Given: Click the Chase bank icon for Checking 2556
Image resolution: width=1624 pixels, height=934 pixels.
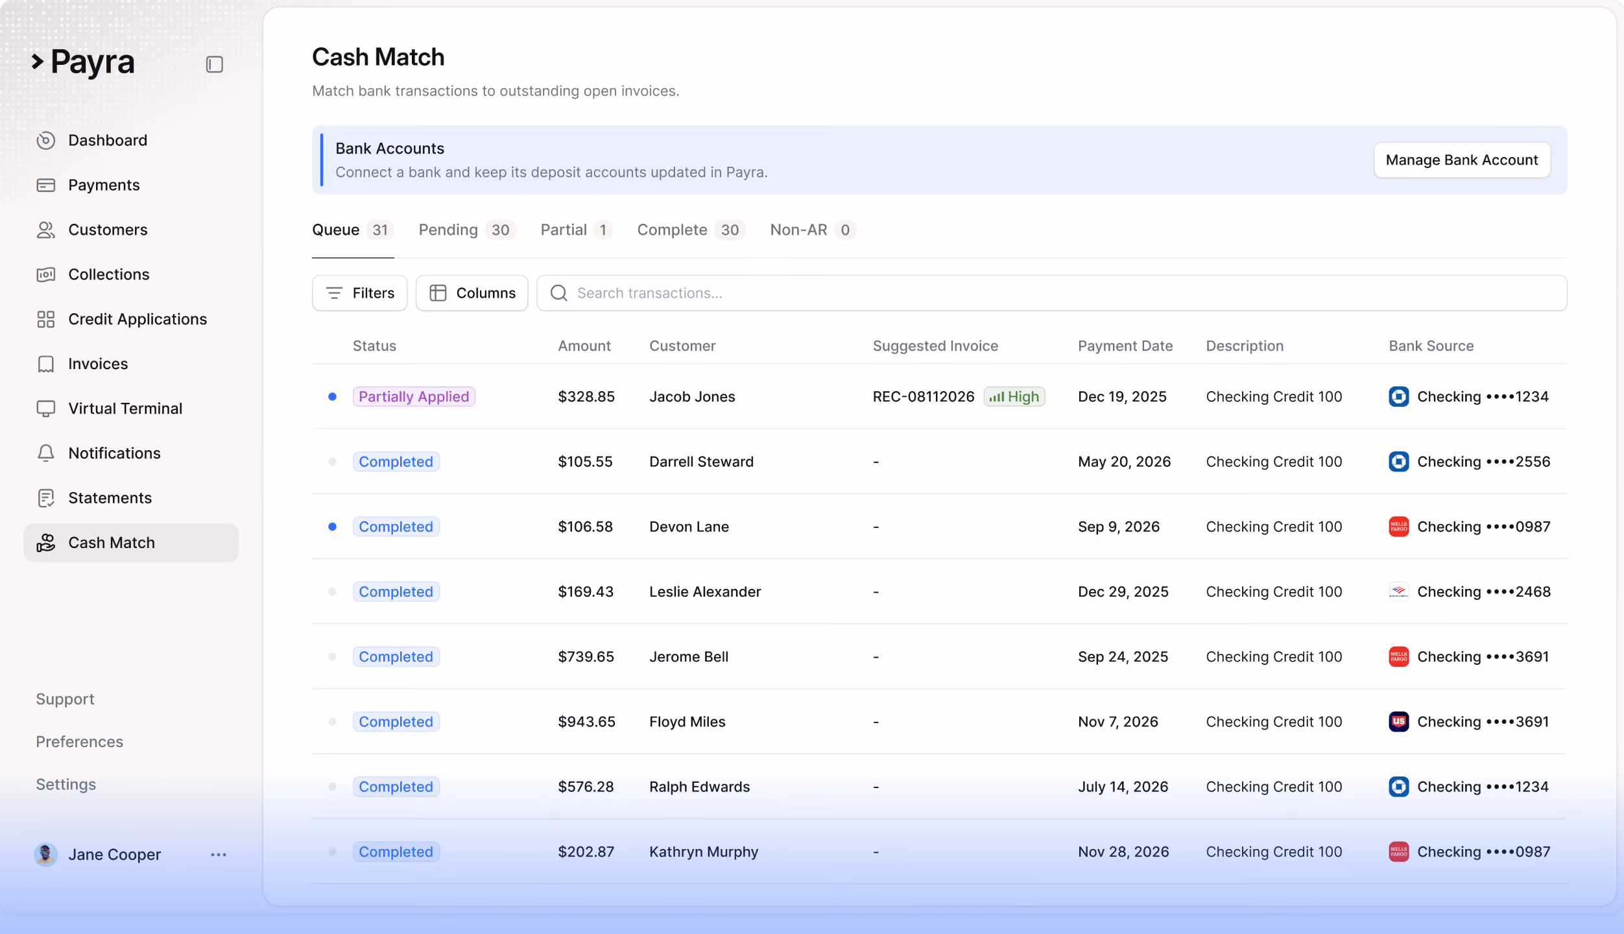Looking at the screenshot, I should (x=1399, y=462).
